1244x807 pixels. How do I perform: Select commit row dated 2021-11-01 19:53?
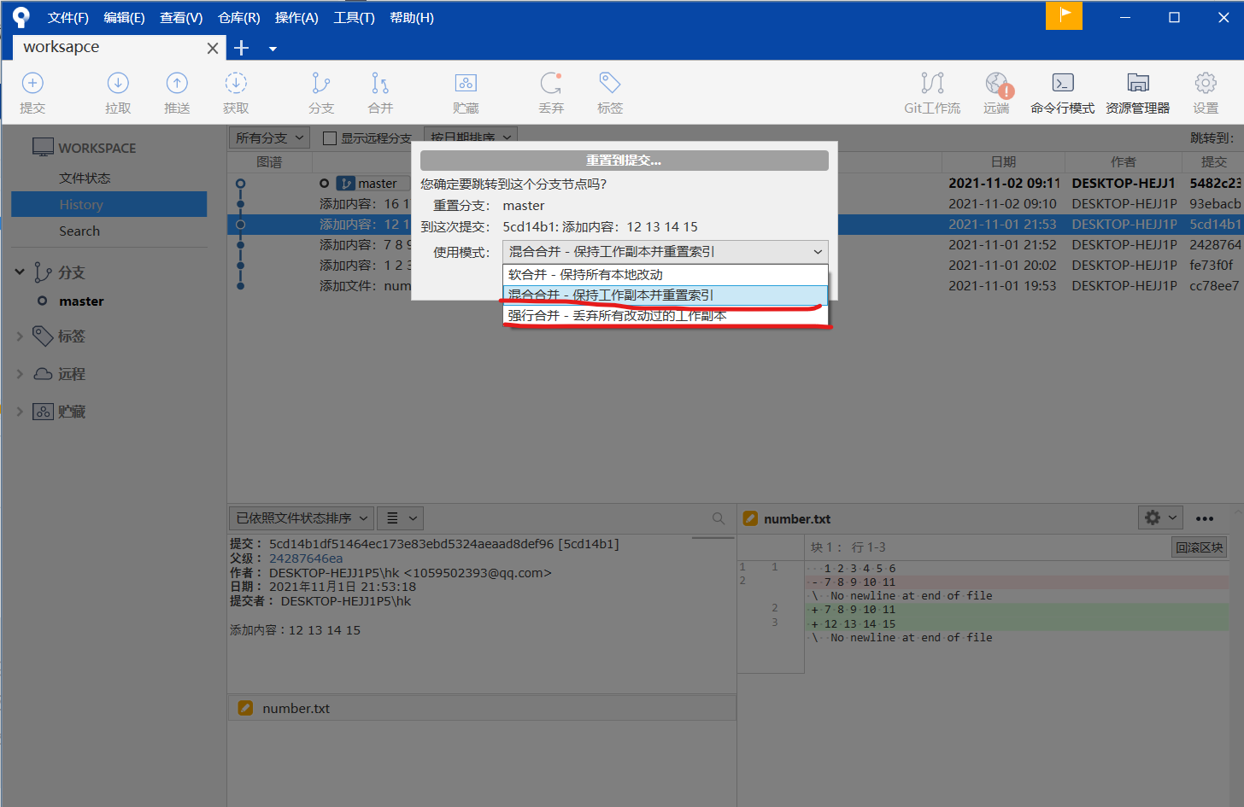735,286
